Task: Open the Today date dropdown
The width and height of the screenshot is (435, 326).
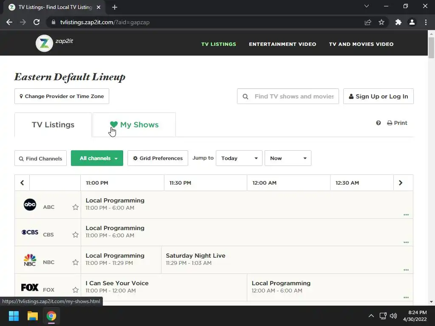Action: [x=239, y=158]
